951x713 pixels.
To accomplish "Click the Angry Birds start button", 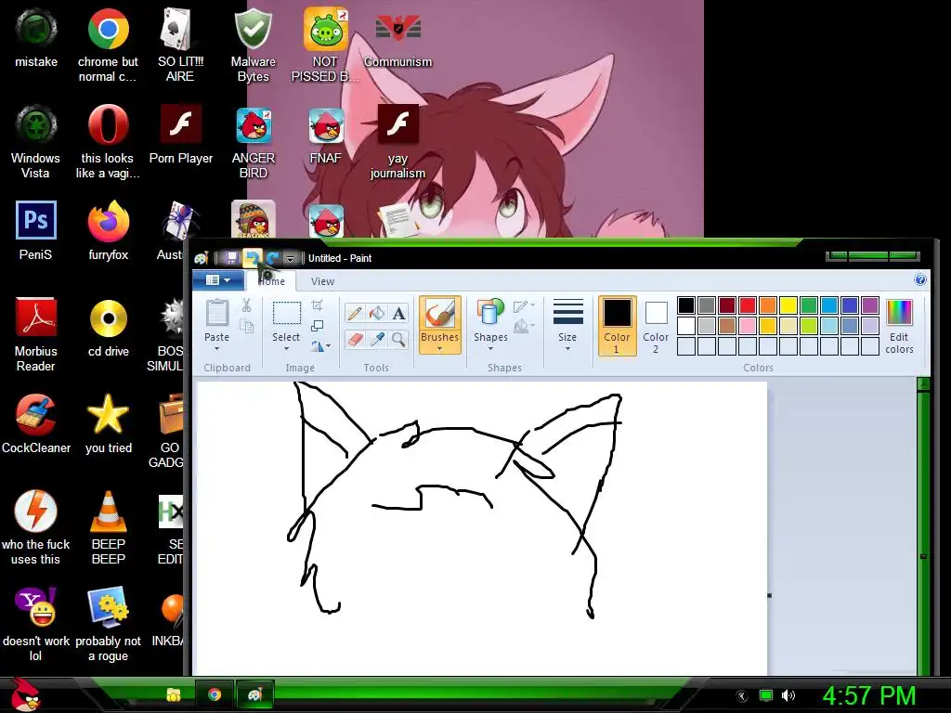I will [x=26, y=694].
